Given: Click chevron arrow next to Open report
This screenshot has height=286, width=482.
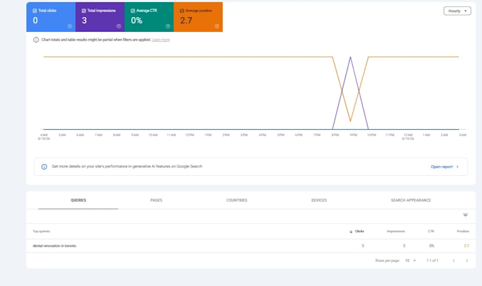Looking at the screenshot, I should pos(457,167).
